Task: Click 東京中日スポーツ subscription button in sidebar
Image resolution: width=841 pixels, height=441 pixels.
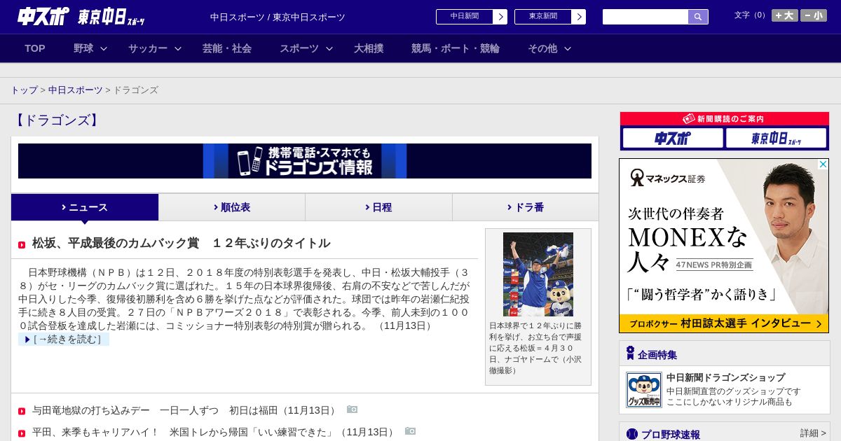Action: (776, 138)
